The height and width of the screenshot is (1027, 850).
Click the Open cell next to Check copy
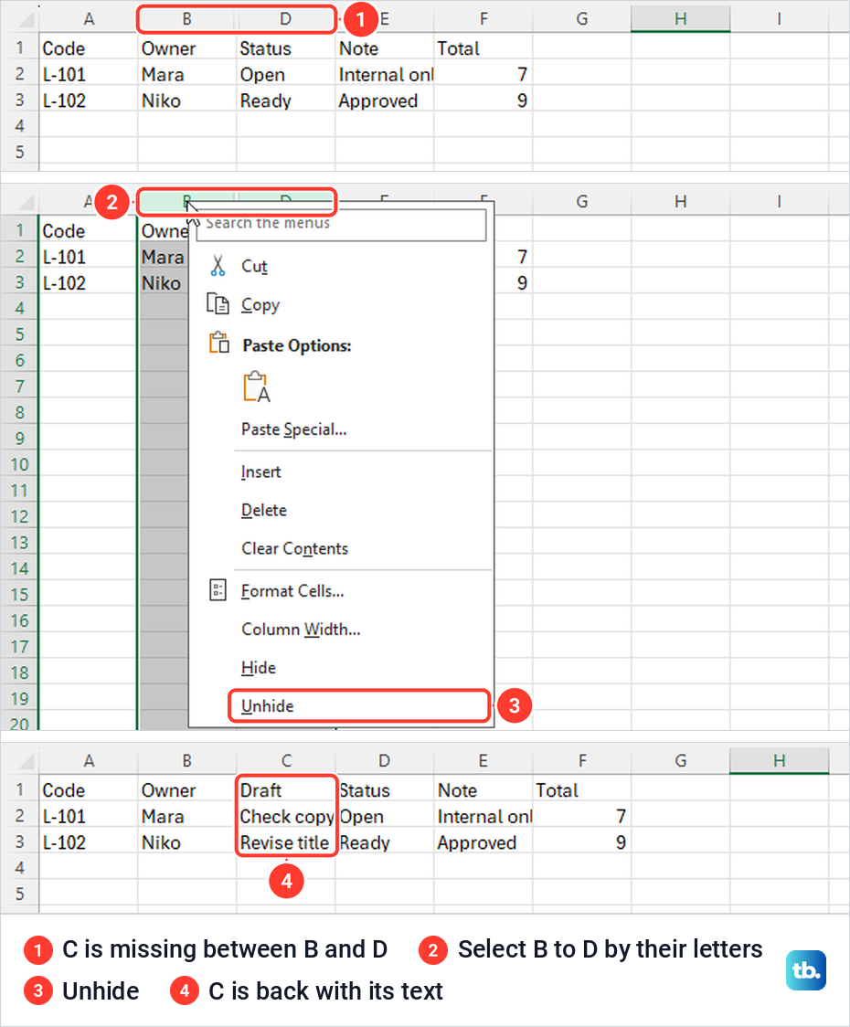(x=384, y=817)
